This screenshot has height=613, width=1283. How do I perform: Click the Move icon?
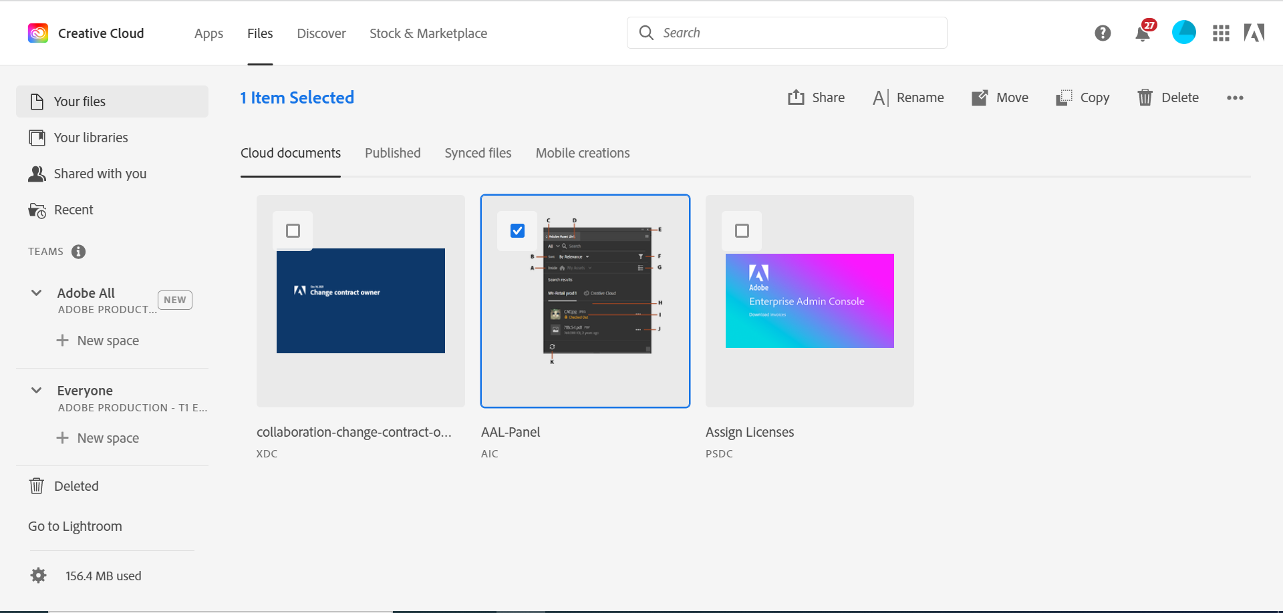click(980, 98)
